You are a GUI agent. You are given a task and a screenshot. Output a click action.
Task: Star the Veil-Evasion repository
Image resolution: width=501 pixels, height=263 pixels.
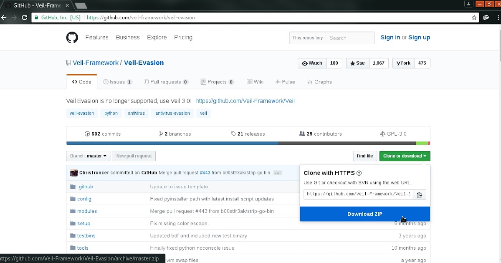[x=357, y=63]
